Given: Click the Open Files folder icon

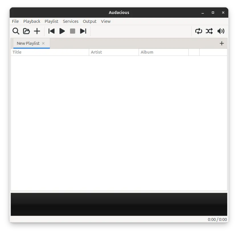Looking at the screenshot, I should point(26,31).
